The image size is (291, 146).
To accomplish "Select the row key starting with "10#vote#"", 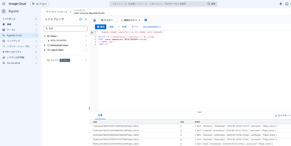I will click(116, 126).
